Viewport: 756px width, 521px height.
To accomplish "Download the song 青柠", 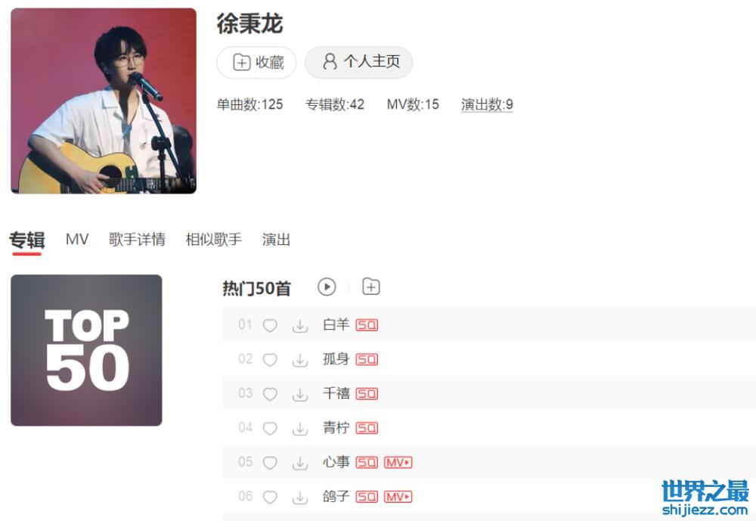I will click(x=300, y=429).
